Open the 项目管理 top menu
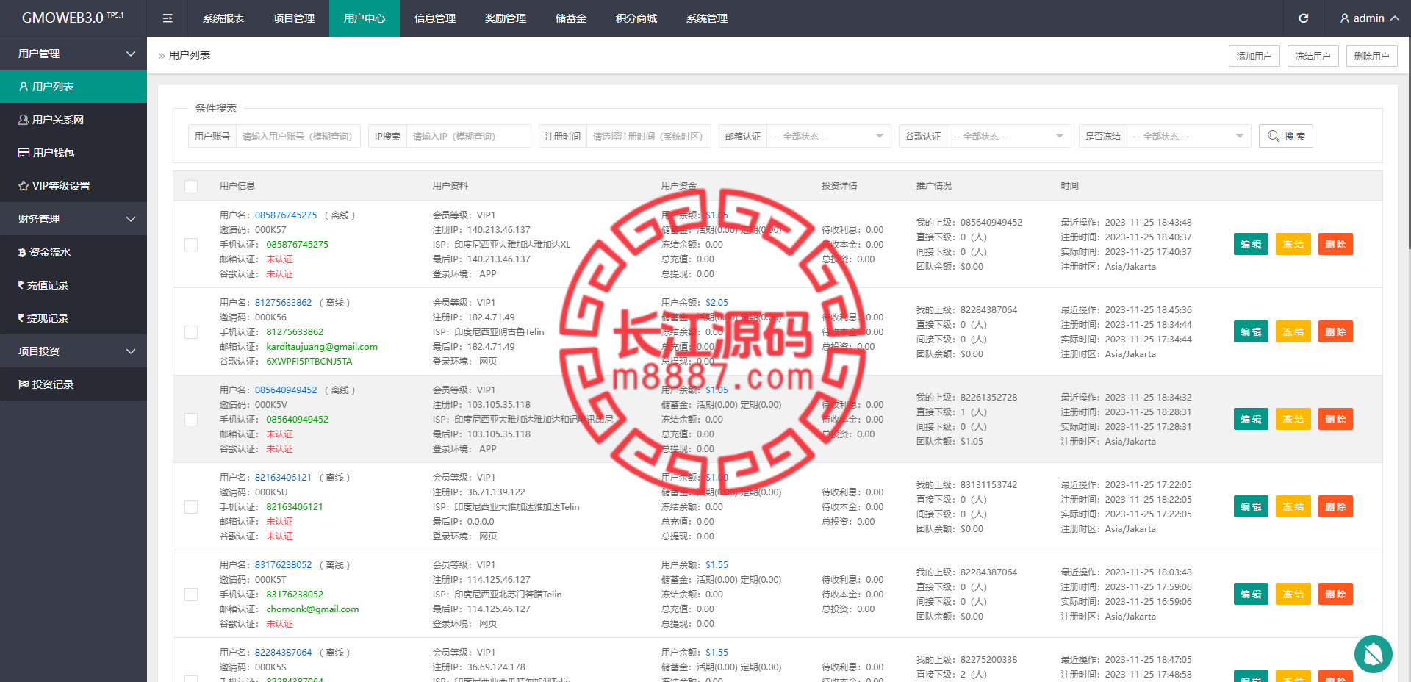 (294, 18)
